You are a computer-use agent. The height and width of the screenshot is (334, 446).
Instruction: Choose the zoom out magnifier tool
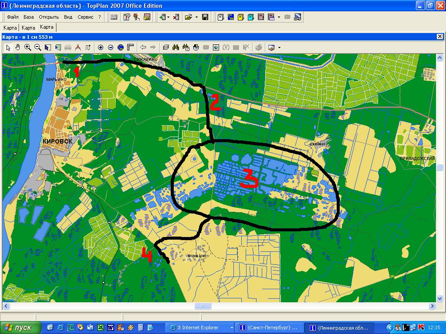coord(38,47)
